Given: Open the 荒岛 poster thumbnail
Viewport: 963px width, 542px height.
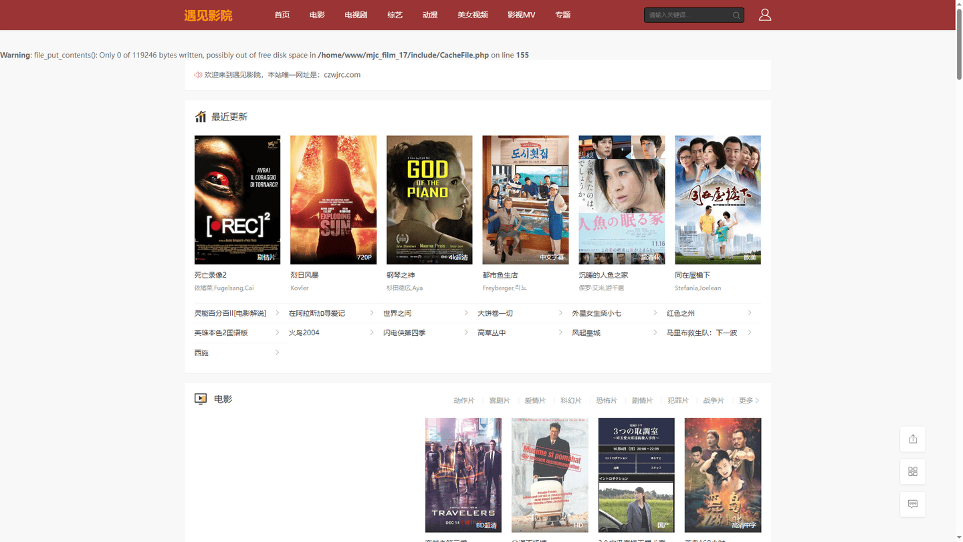Looking at the screenshot, I should point(723,475).
